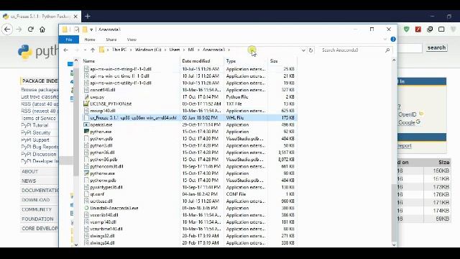
Task: Click navigation pane scroll down arrow
Action: 76,245
